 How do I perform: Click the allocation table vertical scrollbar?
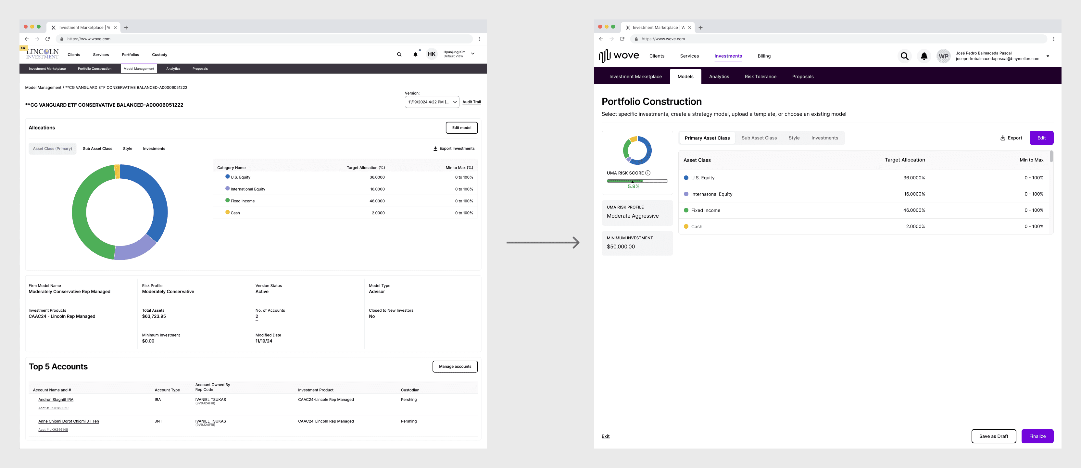tap(1051, 157)
